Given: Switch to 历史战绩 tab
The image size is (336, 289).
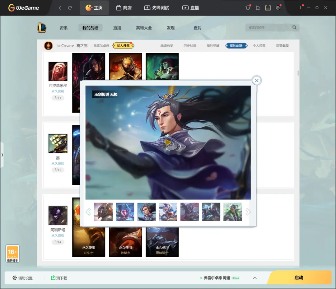Looking at the screenshot, I should point(190,46).
